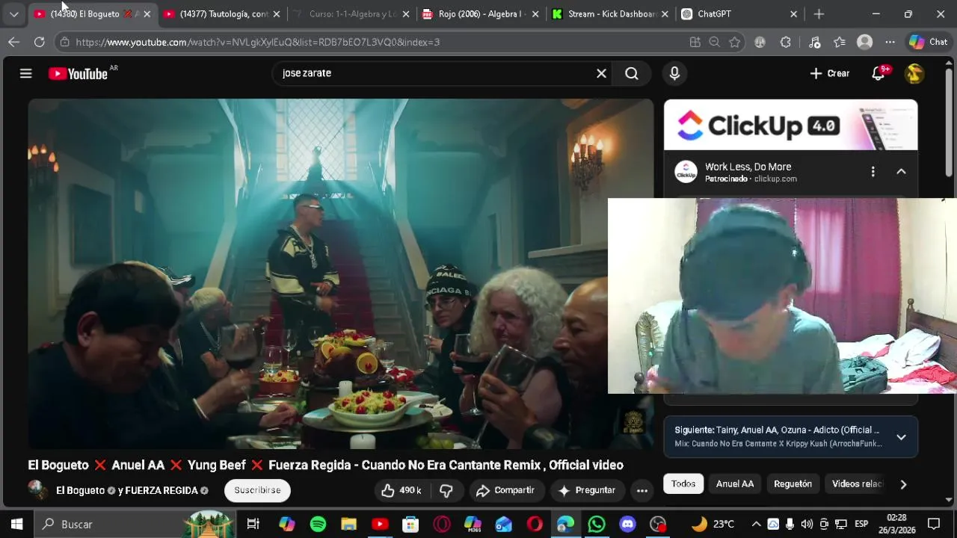Image resolution: width=957 pixels, height=538 pixels.
Task: Open the tab actions dropdown arrow
Action: (14, 14)
